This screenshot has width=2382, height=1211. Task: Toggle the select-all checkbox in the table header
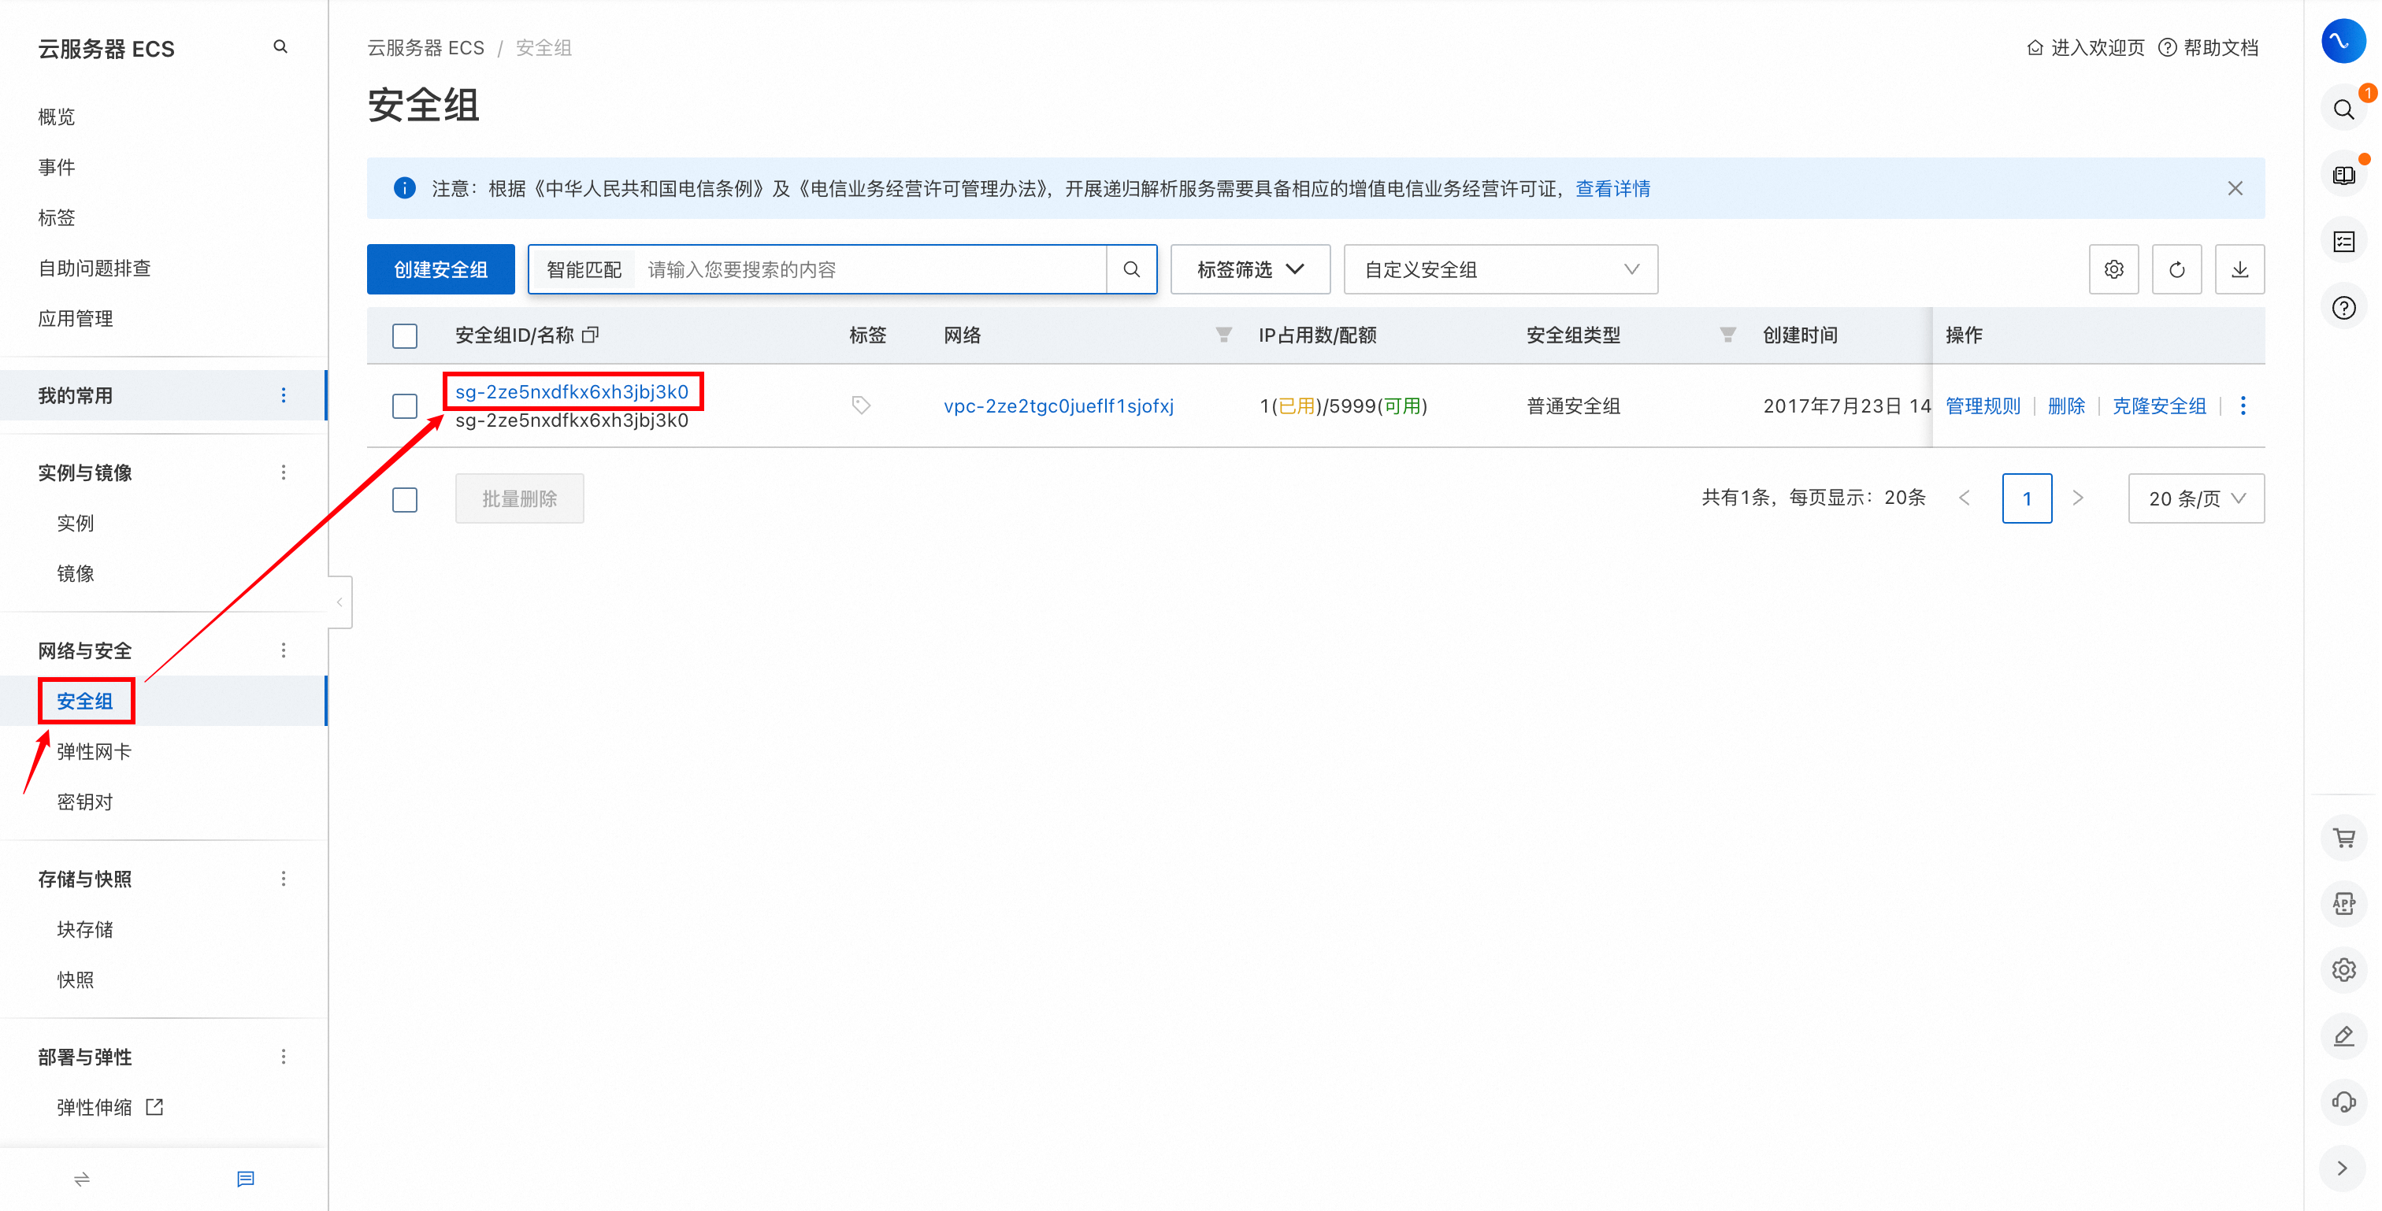pos(404,335)
